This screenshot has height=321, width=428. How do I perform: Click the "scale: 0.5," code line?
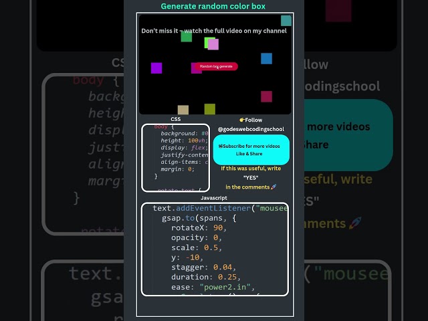(x=197, y=247)
